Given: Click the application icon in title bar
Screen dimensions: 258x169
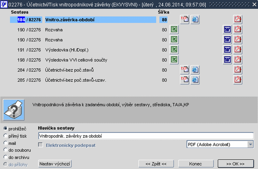Looking at the screenshot, I should click(4, 4).
